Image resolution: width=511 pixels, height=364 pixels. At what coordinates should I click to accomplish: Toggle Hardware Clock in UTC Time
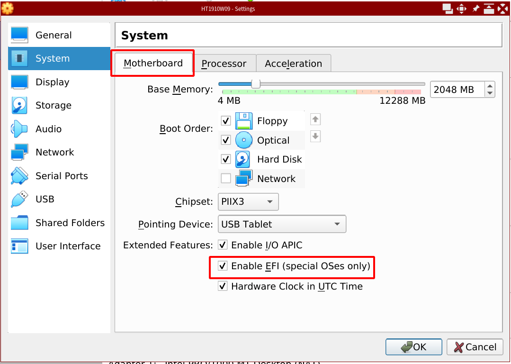point(223,286)
